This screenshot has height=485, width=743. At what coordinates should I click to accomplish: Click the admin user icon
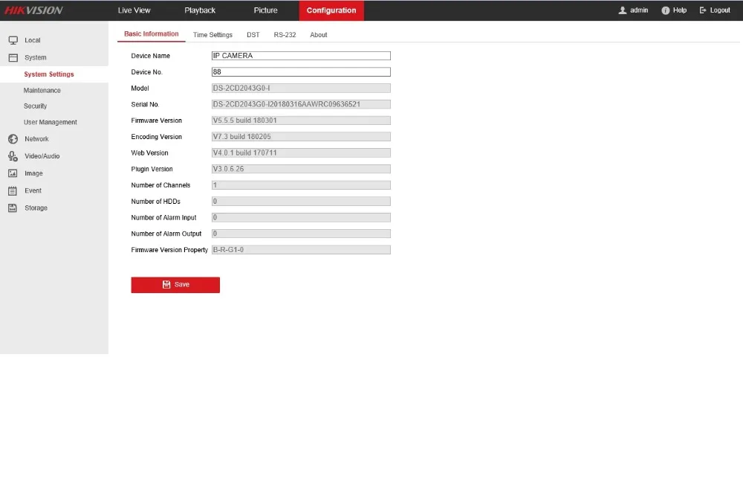pos(622,10)
